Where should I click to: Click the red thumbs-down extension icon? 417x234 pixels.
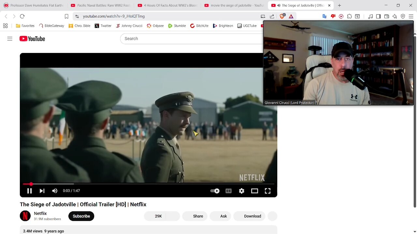pyautogui.click(x=333, y=16)
